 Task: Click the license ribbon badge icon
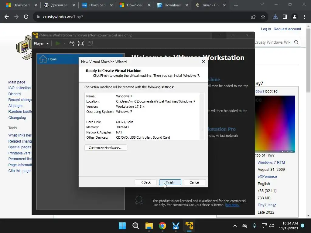(x=138, y=200)
